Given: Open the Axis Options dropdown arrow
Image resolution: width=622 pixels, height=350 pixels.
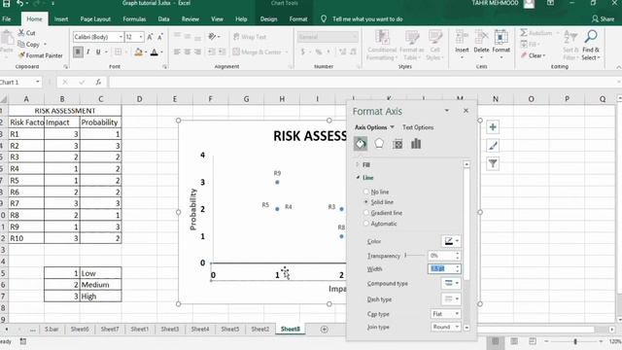Looking at the screenshot, I should [x=392, y=127].
